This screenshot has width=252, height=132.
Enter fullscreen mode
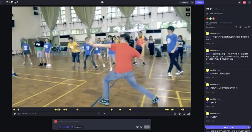pos(184,114)
